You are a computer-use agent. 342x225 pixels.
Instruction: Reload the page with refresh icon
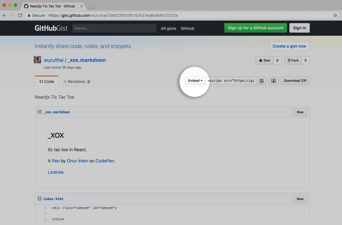[20, 15]
